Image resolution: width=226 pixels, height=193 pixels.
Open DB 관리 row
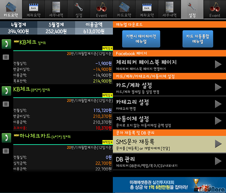click(169, 162)
